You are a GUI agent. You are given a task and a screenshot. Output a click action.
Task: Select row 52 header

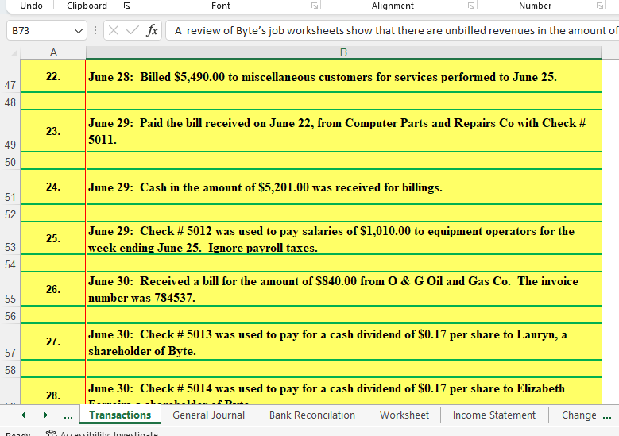tap(10, 214)
